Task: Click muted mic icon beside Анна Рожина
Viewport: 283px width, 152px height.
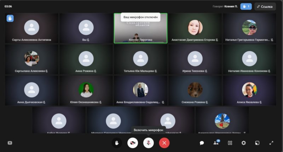Action: click(95, 71)
